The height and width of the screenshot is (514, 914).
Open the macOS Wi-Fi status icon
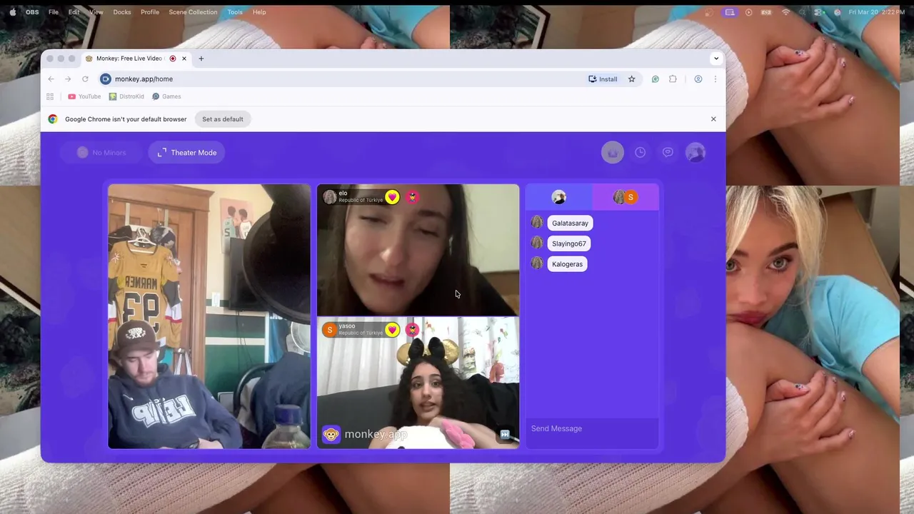785,12
